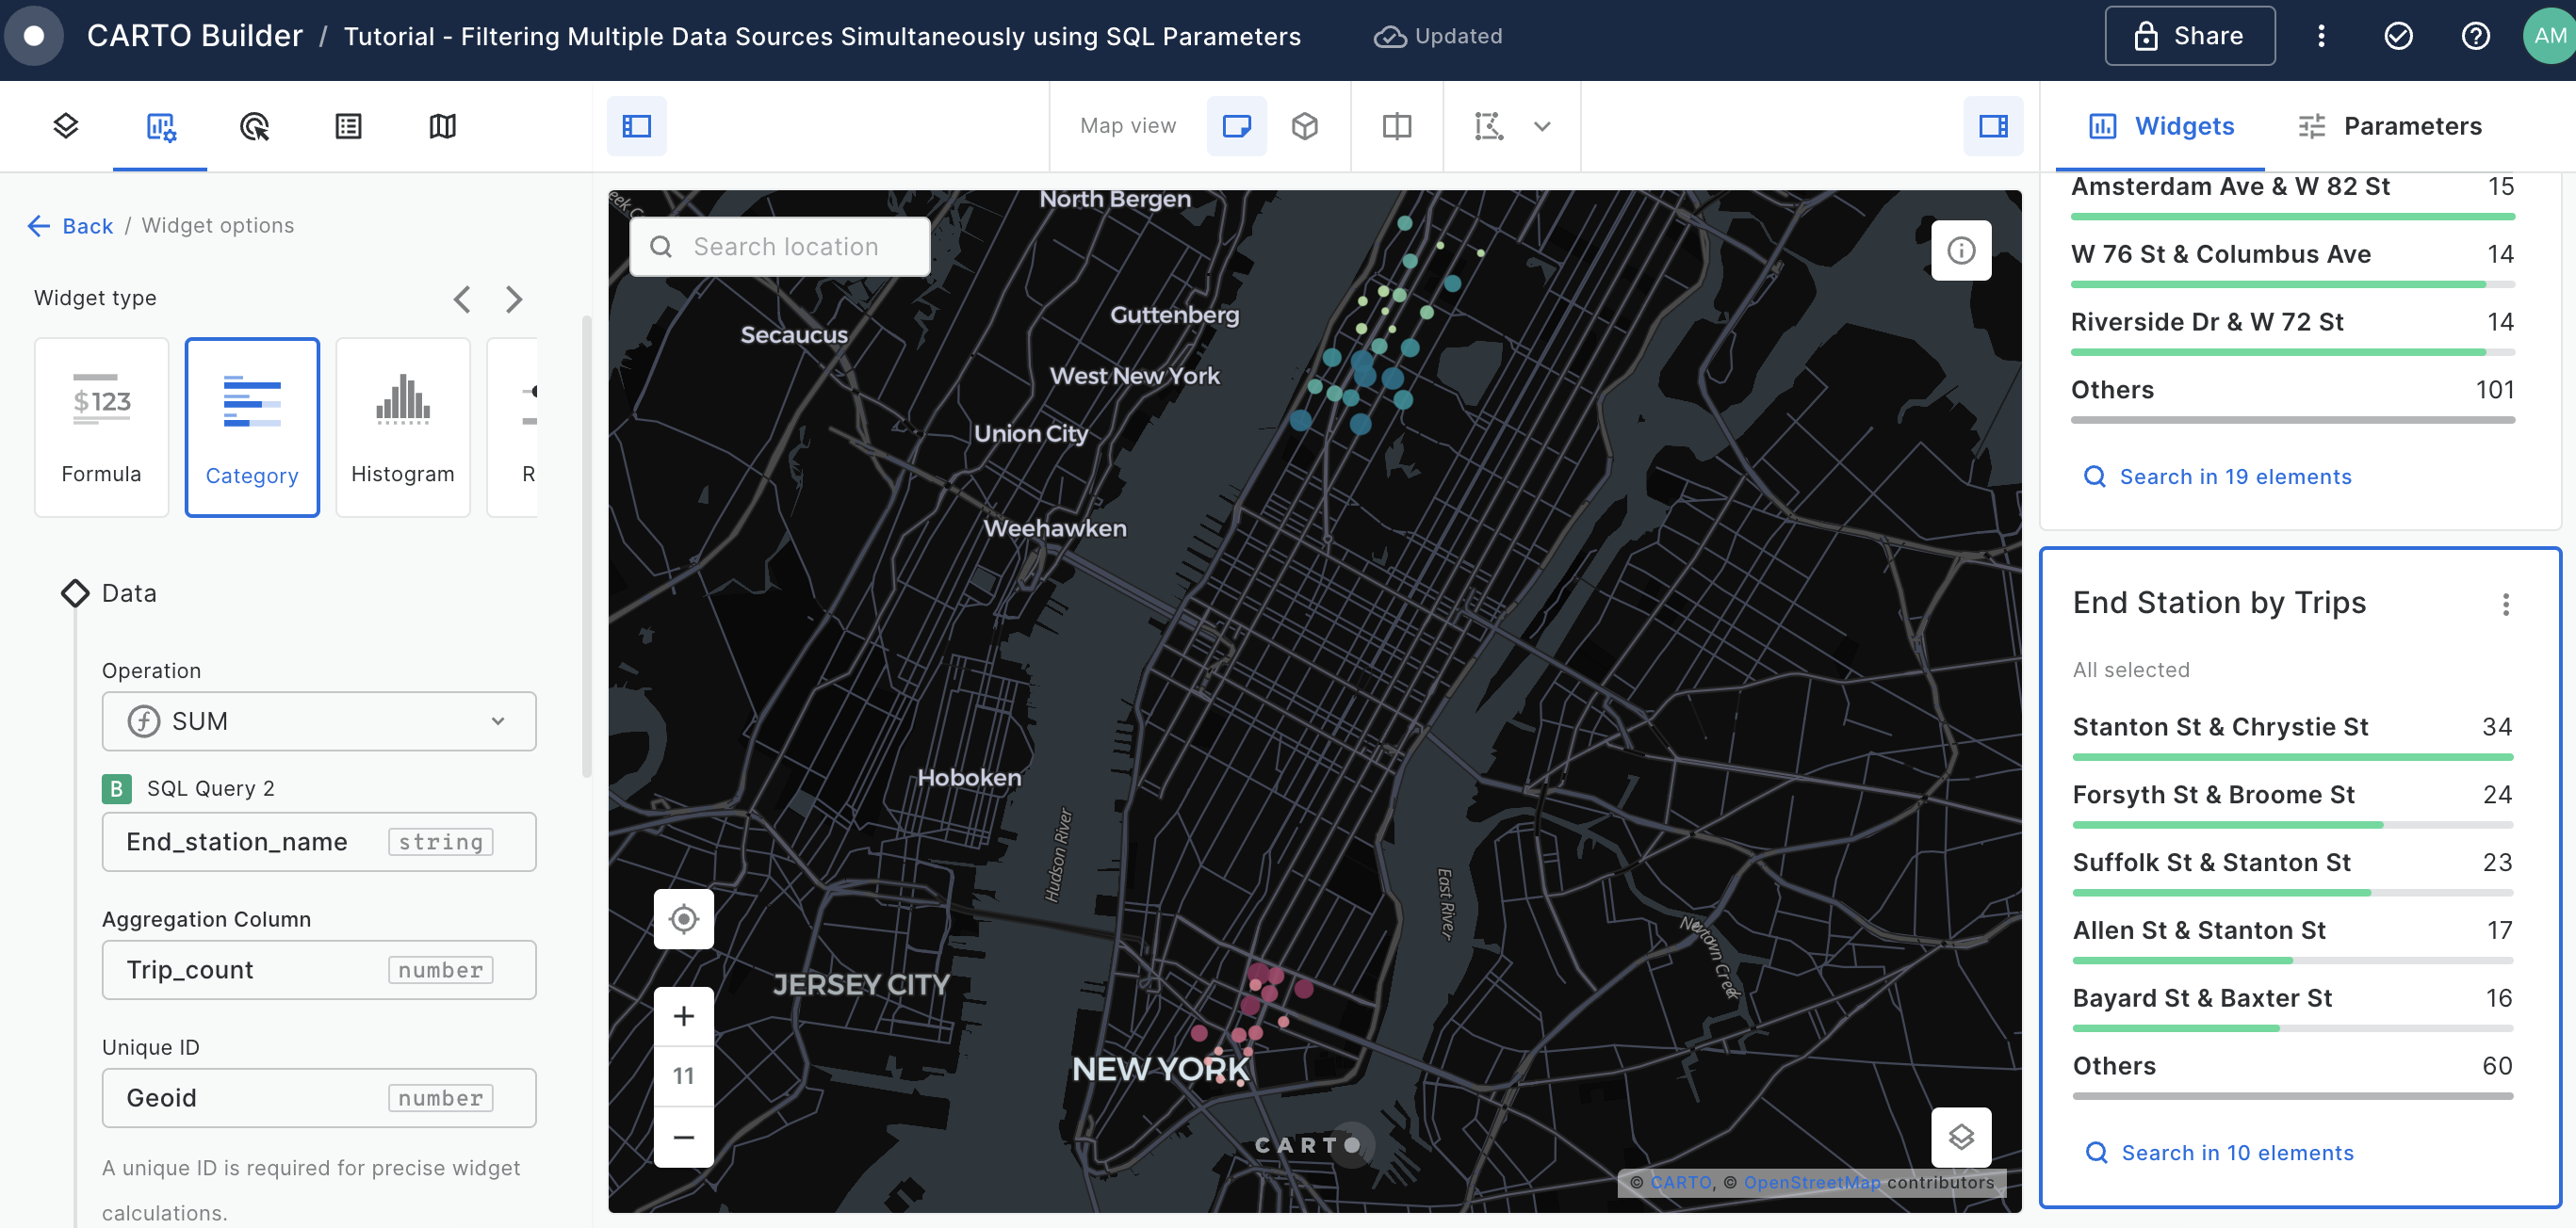Click the SQL Query 2 source badge
2576x1228 pixels.
(x=116, y=788)
